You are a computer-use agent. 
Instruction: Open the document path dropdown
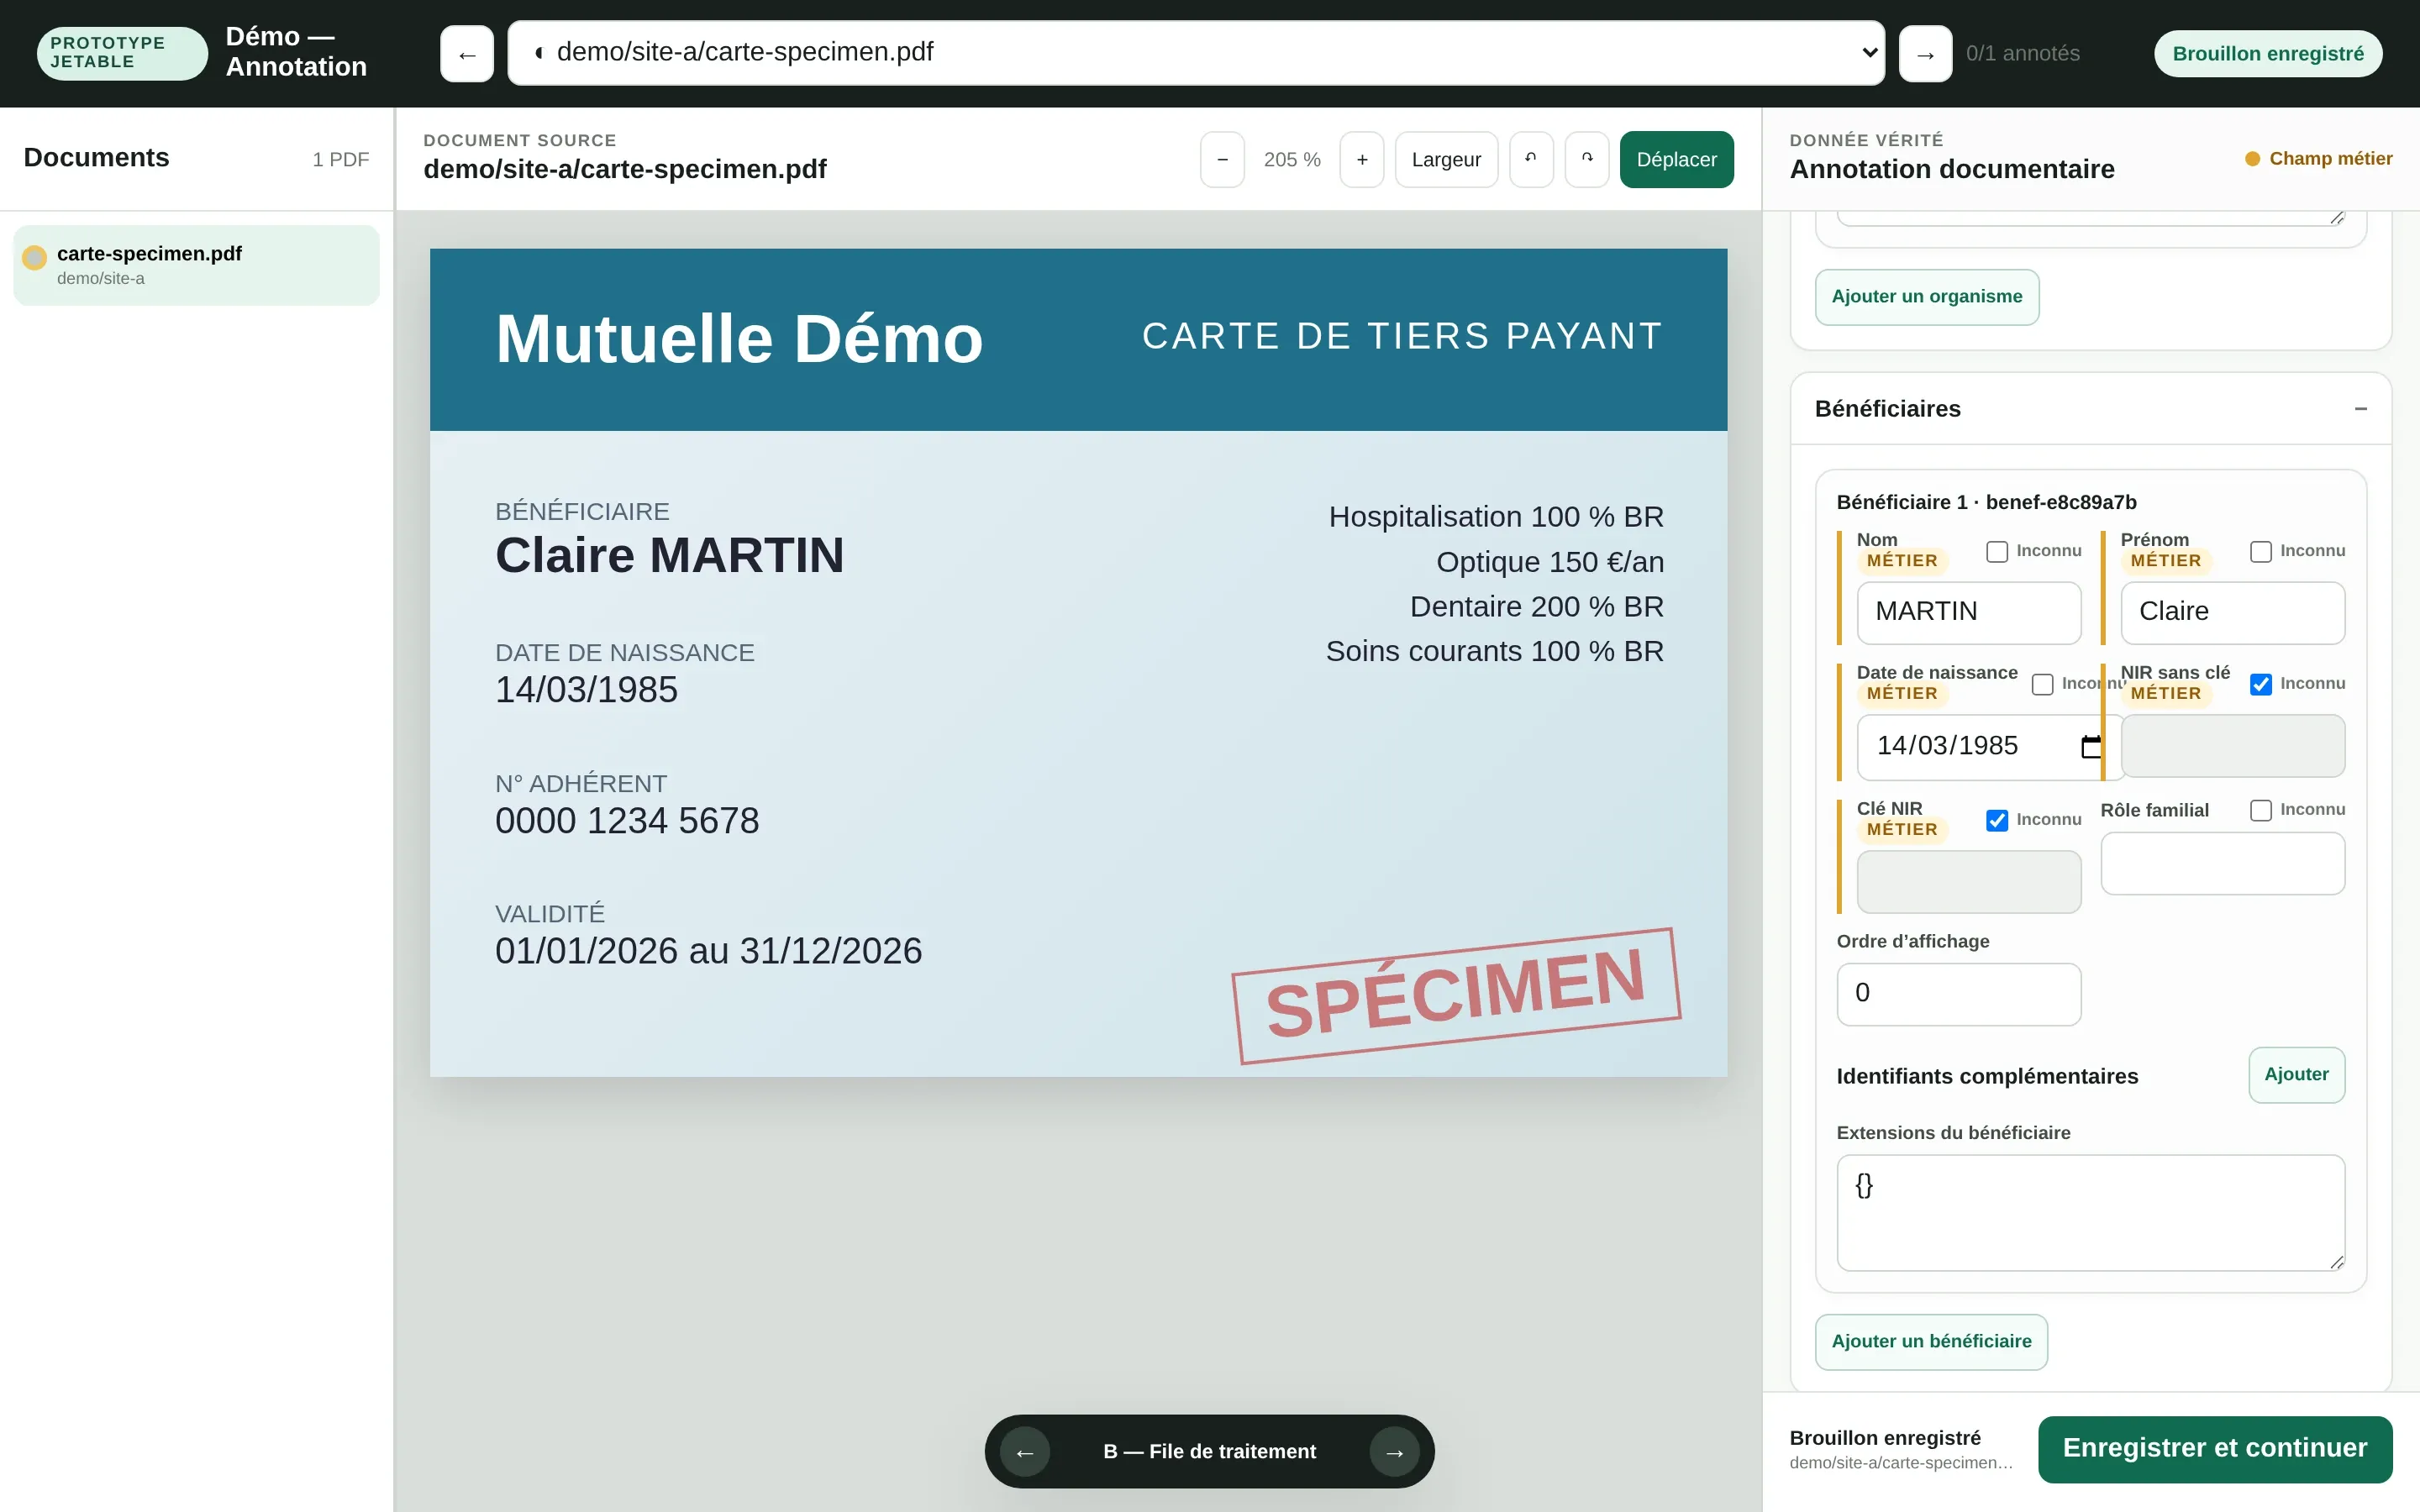pos(1196,53)
